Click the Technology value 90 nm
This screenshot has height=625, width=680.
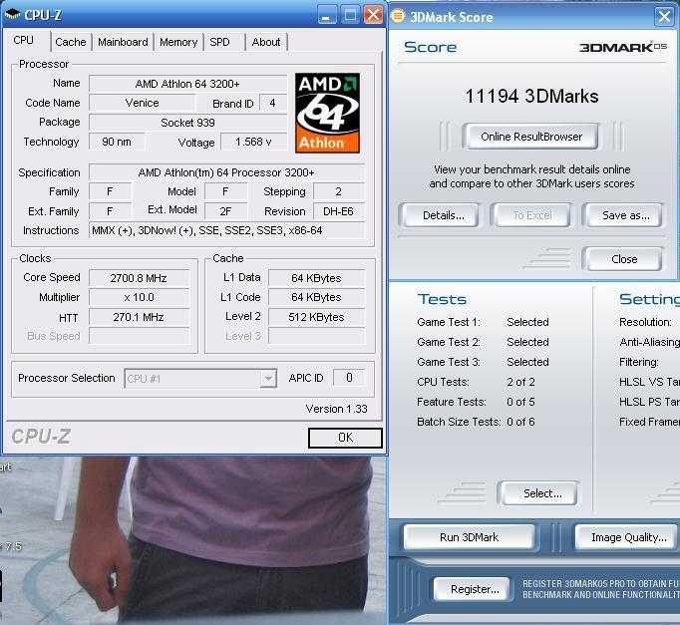pos(117,142)
